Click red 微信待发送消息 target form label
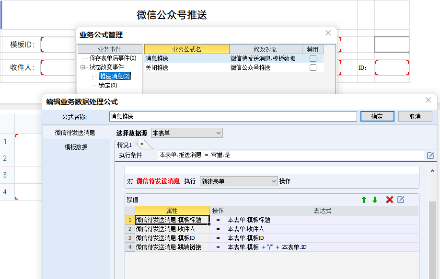The image size is (440, 279). [158, 181]
